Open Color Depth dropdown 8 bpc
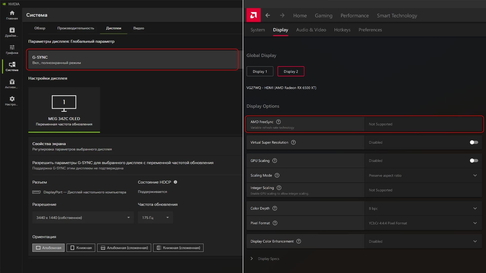Image resolution: width=486 pixels, height=273 pixels. (x=423, y=208)
